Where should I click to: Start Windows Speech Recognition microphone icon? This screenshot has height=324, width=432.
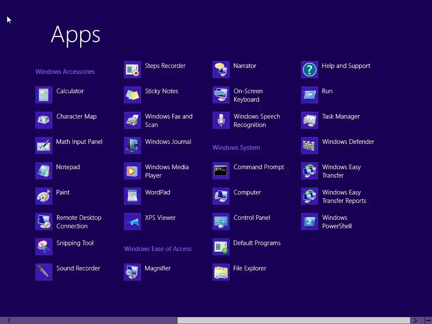tap(221, 120)
